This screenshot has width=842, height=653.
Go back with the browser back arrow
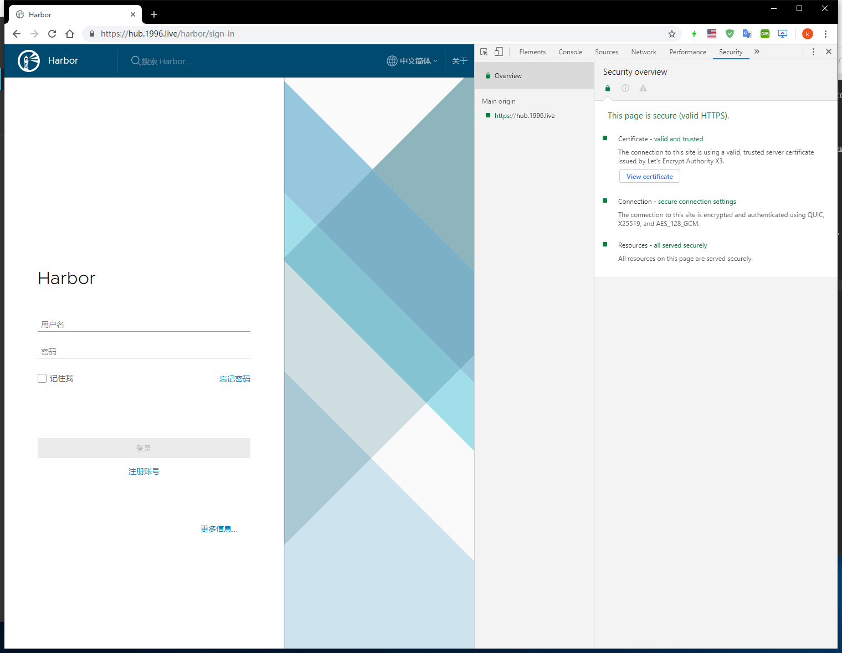pos(17,34)
